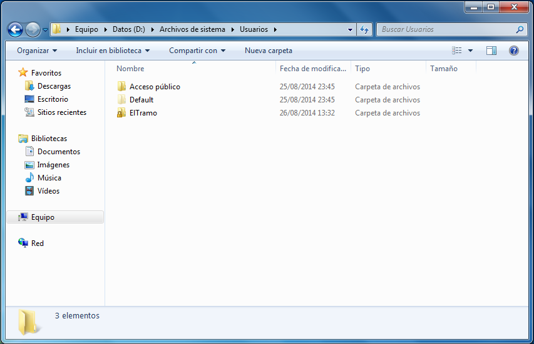This screenshot has width=534, height=344.
Task: Click the Favoritos star icon
Action: 23,72
